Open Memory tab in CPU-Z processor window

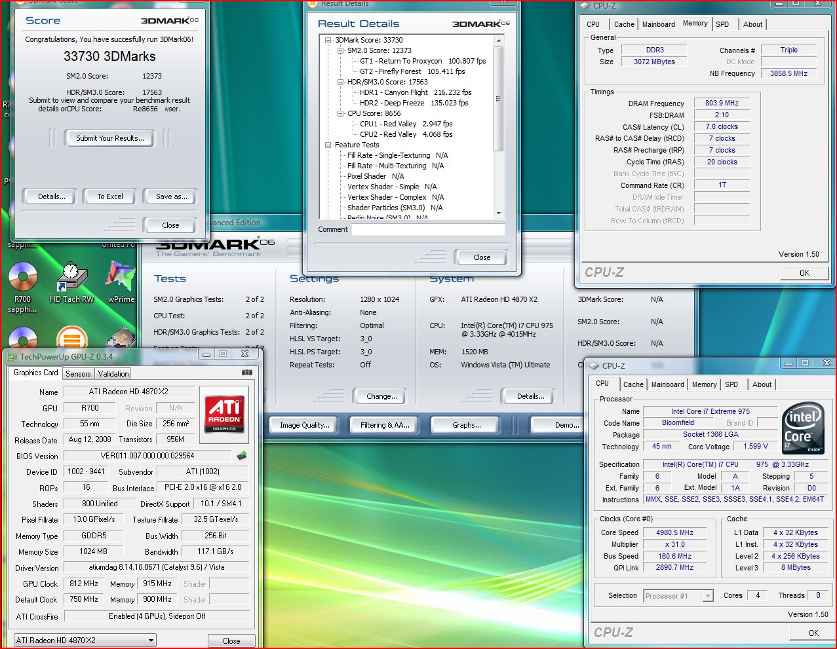coord(705,384)
